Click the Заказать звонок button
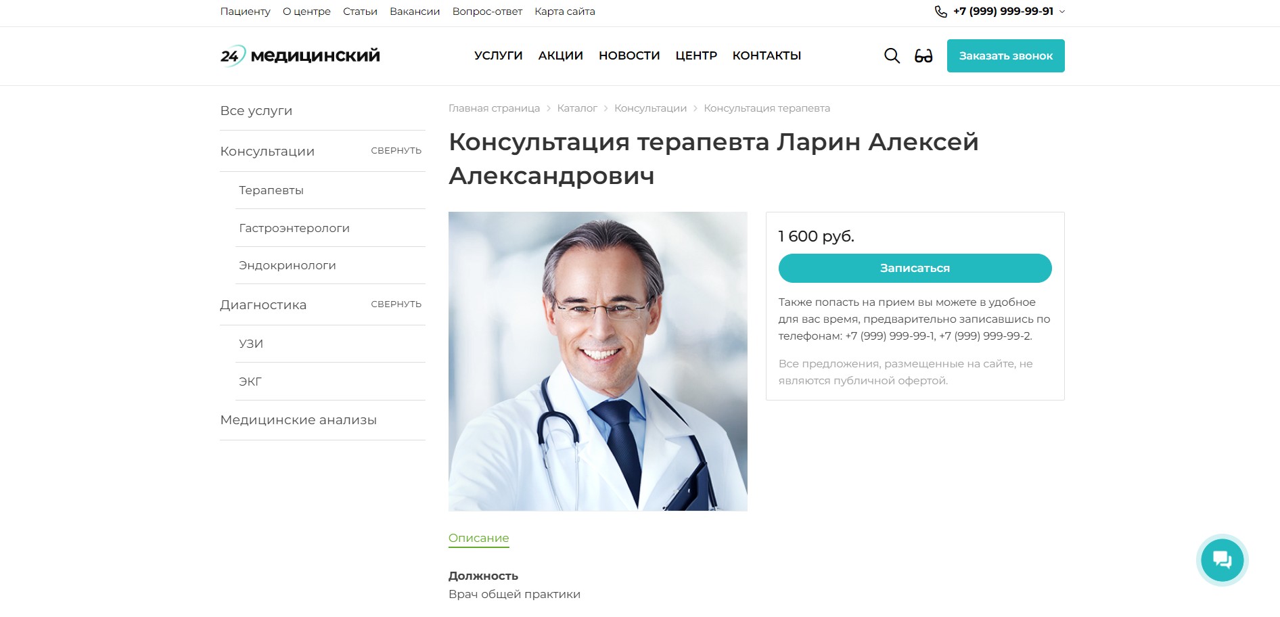 [x=1005, y=55]
